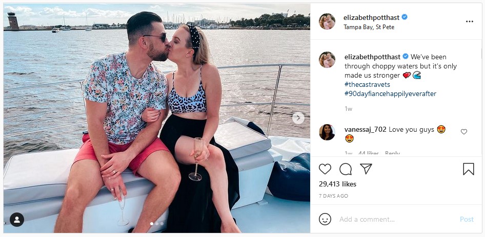Open emoji picker smiley icon
This screenshot has height=237, width=485.
pyautogui.click(x=325, y=219)
